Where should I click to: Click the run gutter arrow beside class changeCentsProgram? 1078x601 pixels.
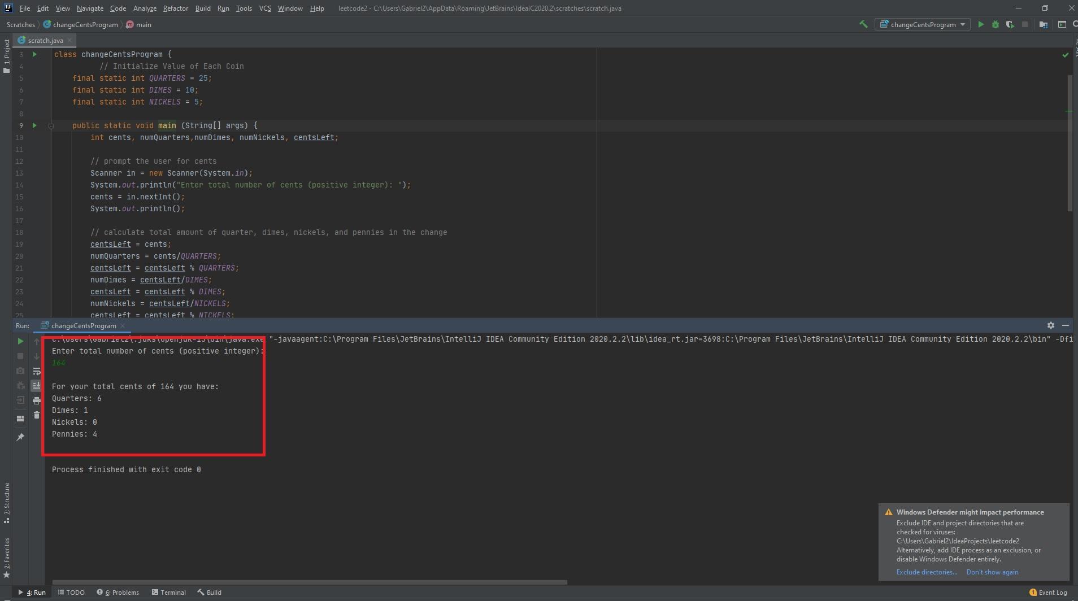[34, 54]
